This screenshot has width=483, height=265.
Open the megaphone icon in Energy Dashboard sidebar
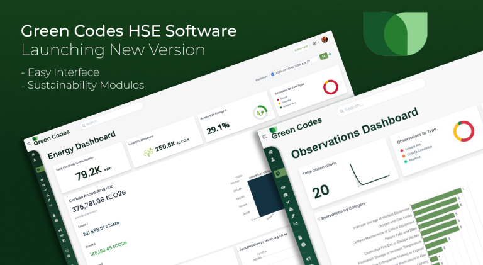coord(60,230)
